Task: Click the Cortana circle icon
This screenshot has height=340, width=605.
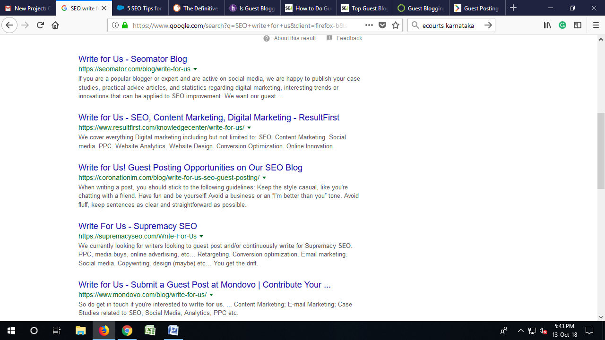Action: click(34, 331)
